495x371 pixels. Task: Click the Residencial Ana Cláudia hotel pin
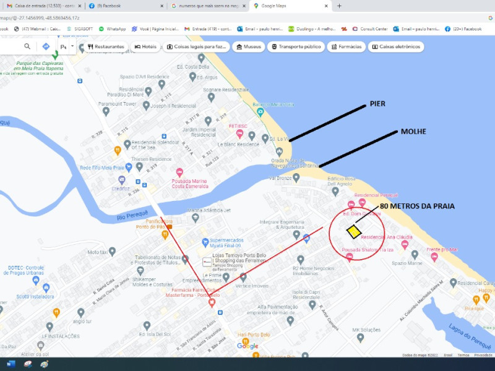point(405,244)
